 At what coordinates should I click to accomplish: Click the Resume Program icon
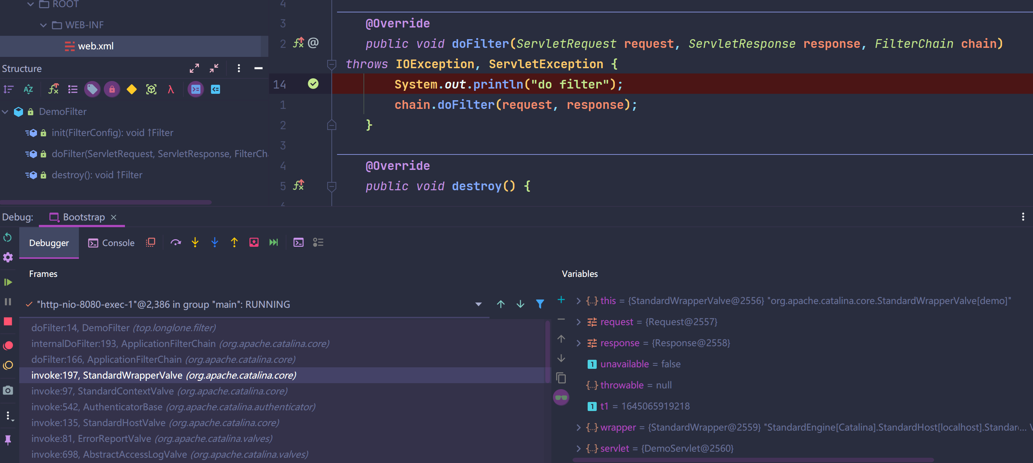pos(8,283)
